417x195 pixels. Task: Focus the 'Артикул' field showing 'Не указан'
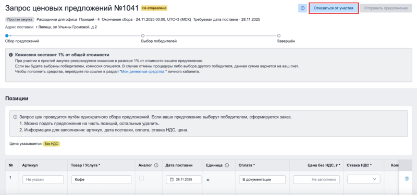43,179
